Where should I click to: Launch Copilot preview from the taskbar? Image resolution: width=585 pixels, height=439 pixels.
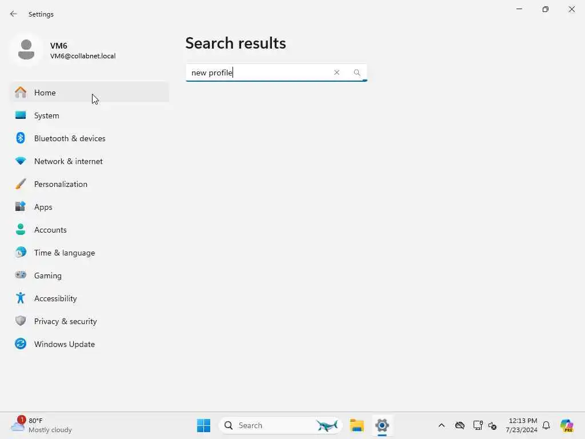tap(567, 425)
